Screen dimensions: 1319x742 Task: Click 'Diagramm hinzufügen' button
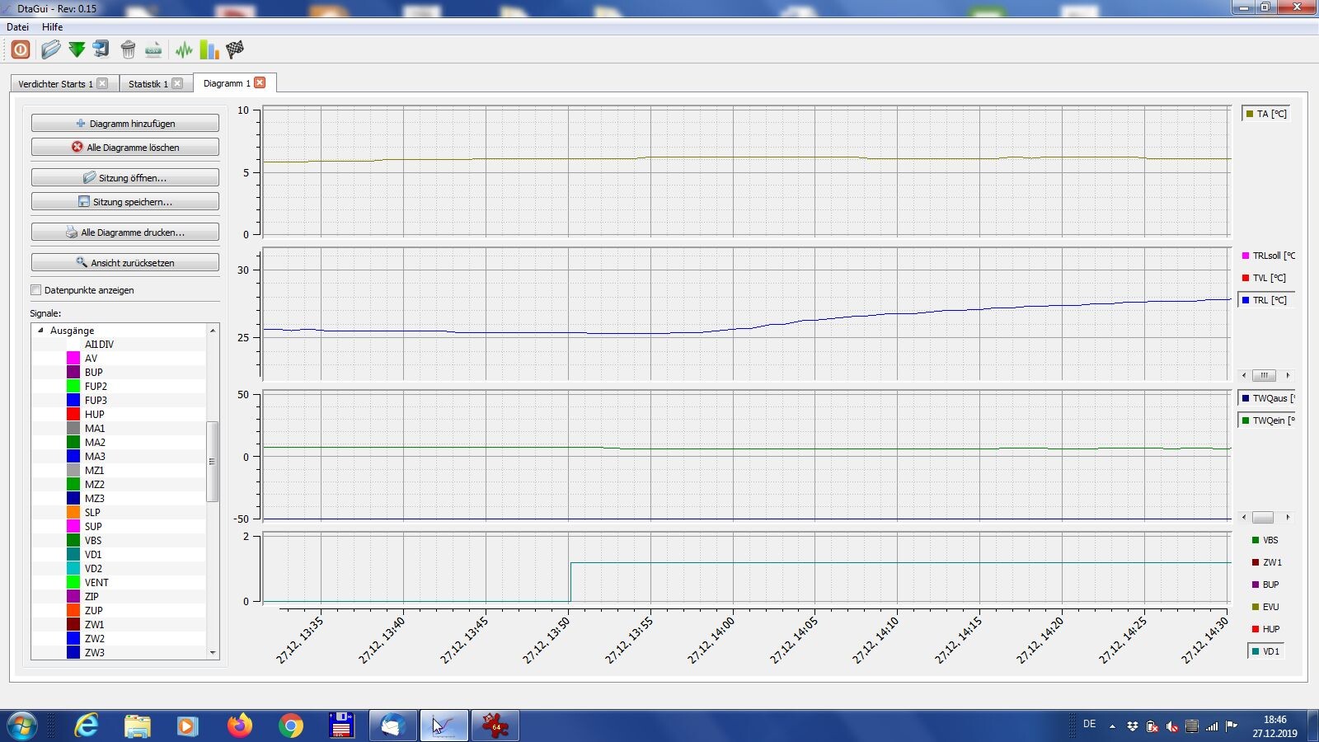[125, 124]
